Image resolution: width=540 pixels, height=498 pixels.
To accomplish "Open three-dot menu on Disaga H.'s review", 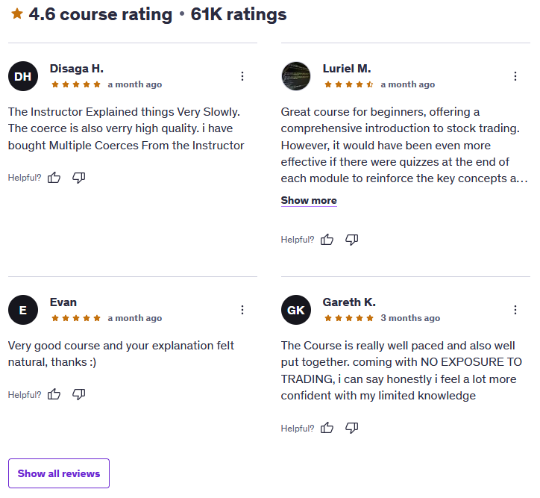I will (x=242, y=76).
